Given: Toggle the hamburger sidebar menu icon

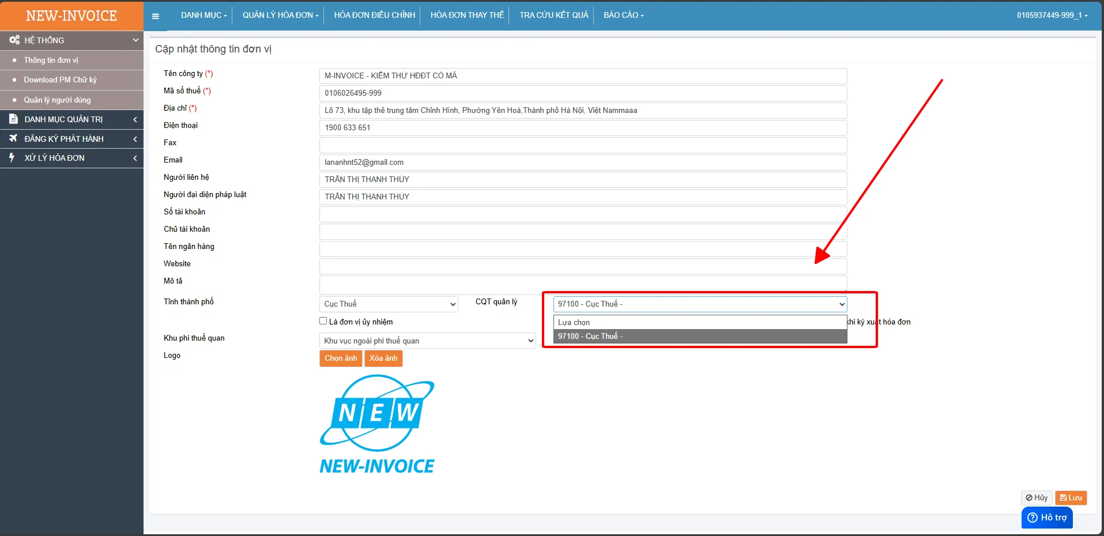Looking at the screenshot, I should point(155,16).
